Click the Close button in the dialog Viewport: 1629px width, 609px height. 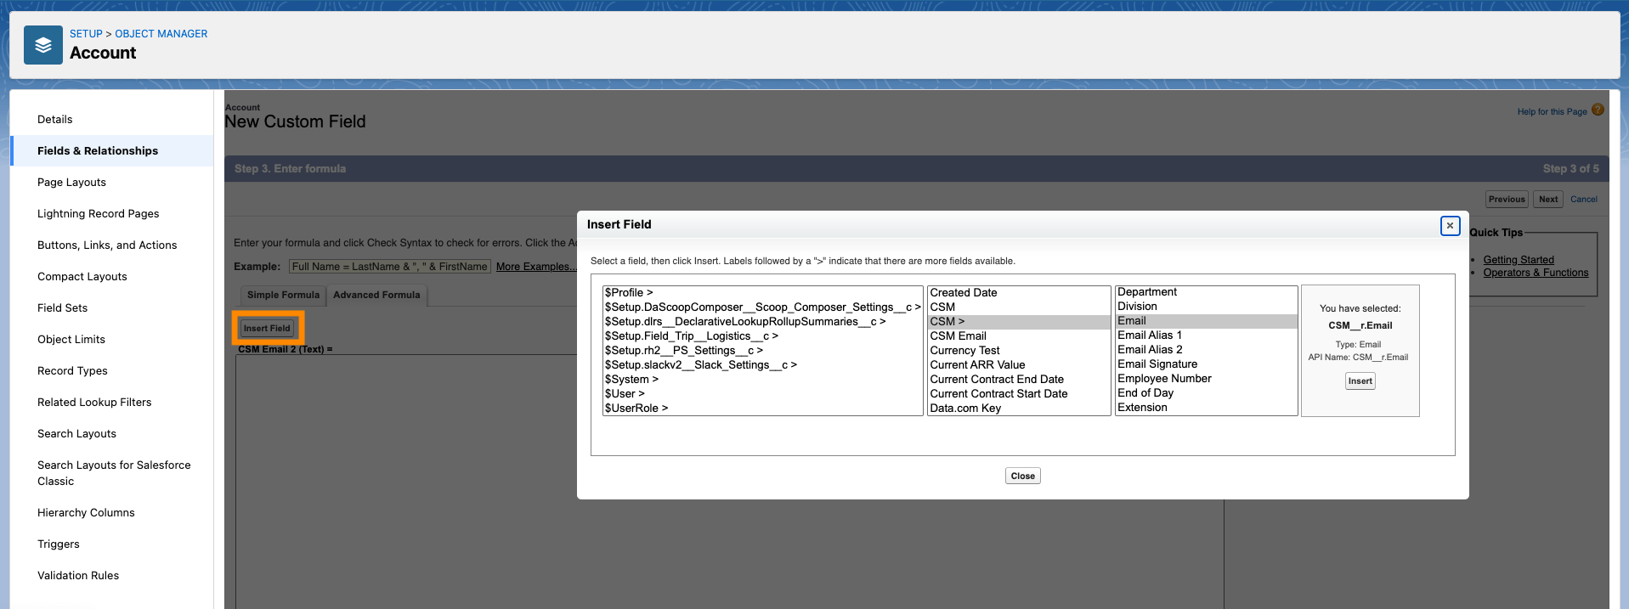pyautogui.click(x=1022, y=476)
